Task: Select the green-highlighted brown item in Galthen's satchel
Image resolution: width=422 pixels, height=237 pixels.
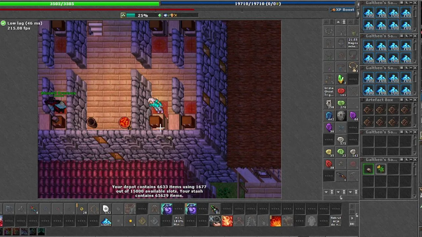Action: point(369,169)
